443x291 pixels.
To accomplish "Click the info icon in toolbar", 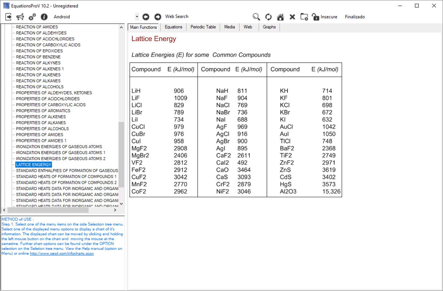I will click(x=44, y=17).
